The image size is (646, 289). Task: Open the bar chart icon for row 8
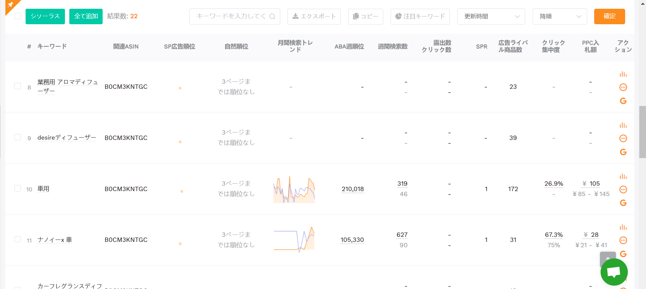coord(623,74)
